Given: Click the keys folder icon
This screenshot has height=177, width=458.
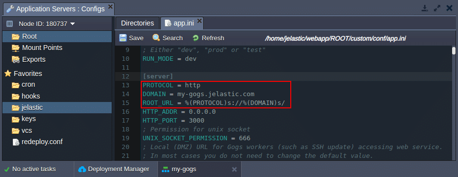Looking at the screenshot, I should (15, 119).
